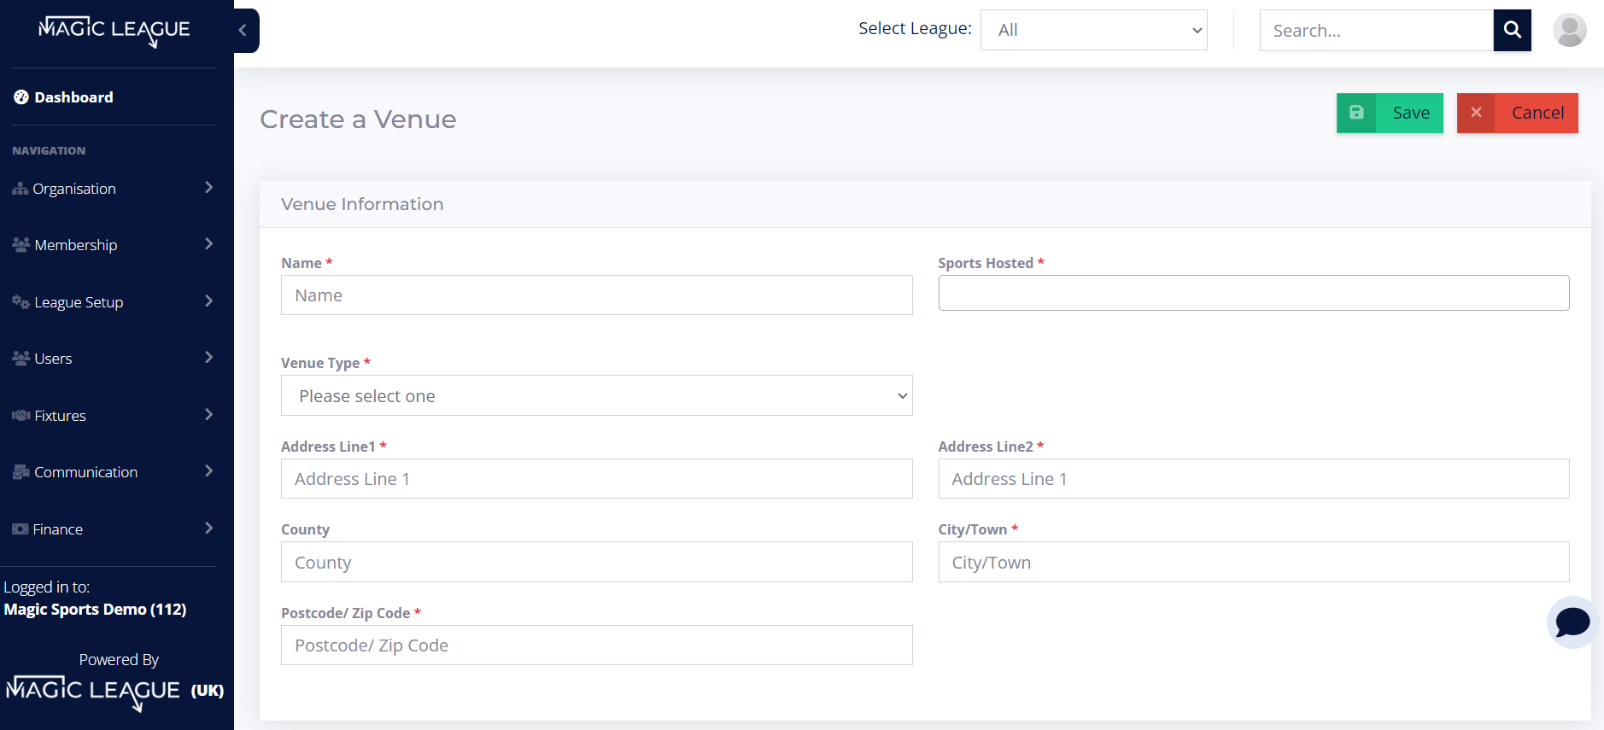Click the Postcode/ Zip Code field
This screenshot has height=730, width=1604.
[596, 645]
